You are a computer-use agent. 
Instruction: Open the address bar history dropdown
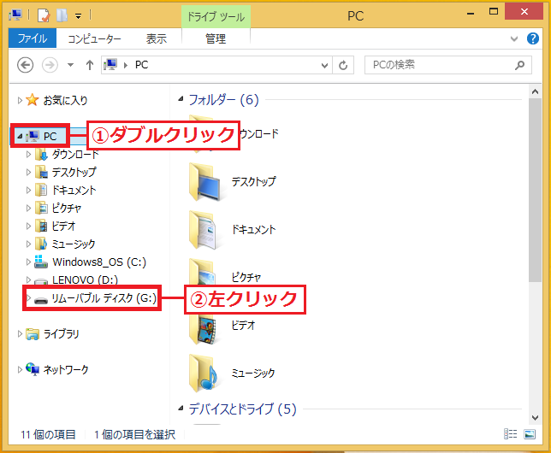pos(325,65)
